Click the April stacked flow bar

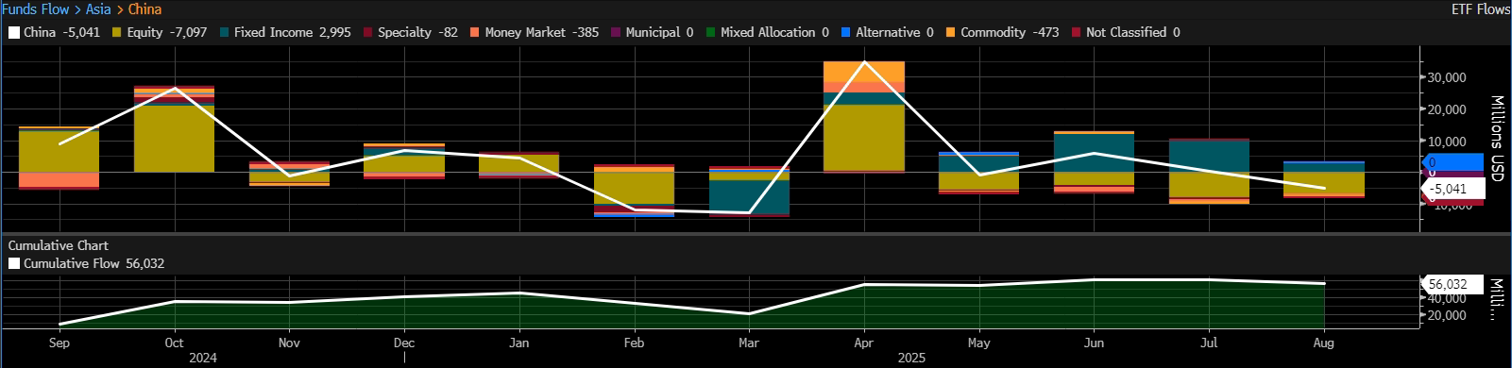pos(864,117)
